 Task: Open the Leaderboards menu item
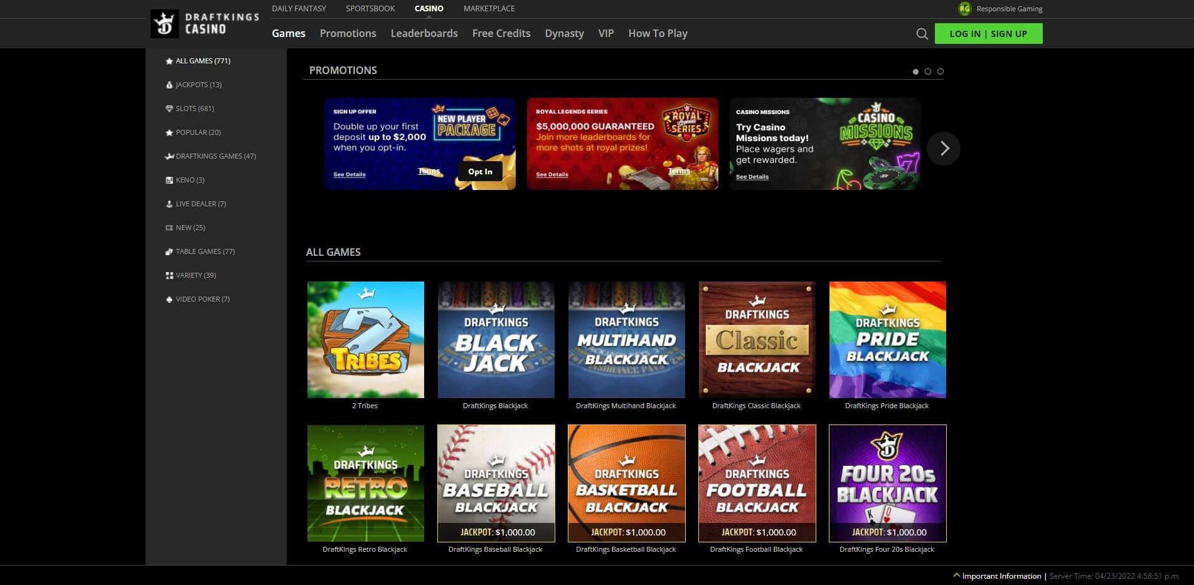[x=424, y=33]
